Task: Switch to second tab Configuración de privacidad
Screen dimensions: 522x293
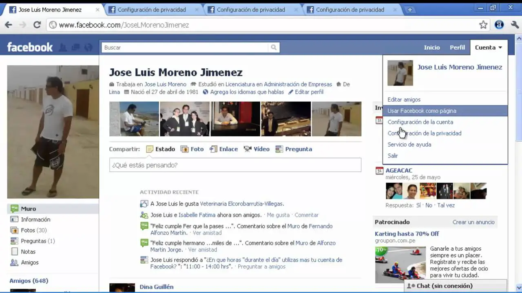Action: pyautogui.click(x=152, y=10)
